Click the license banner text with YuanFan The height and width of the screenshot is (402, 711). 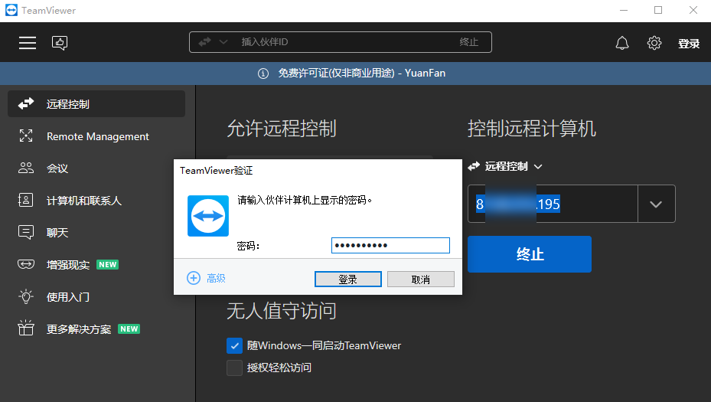pos(362,73)
